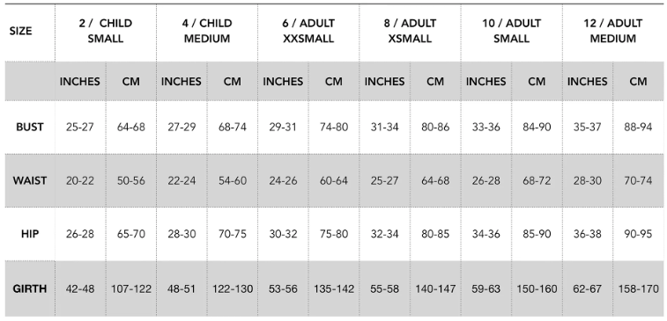Select the 10 / ADULT SMALL header
The image size is (667, 321).
point(511,31)
